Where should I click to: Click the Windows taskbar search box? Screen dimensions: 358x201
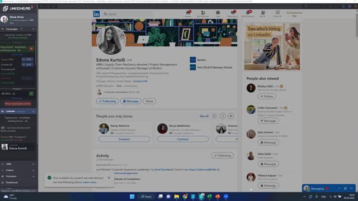click(147, 197)
